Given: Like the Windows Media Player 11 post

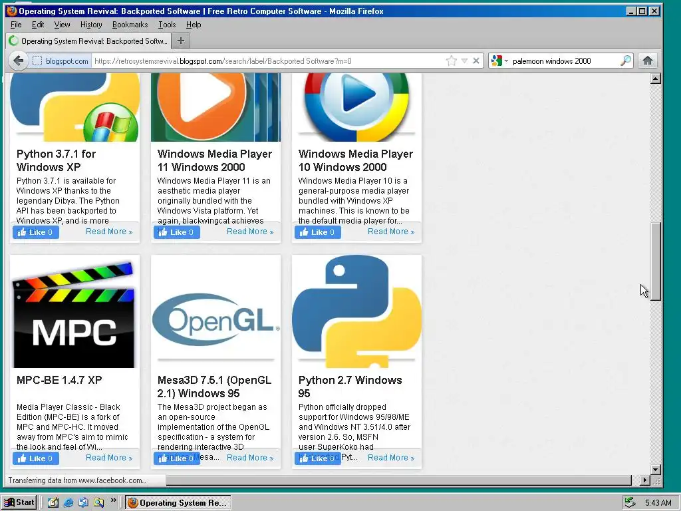Looking at the screenshot, I should 177,232.
